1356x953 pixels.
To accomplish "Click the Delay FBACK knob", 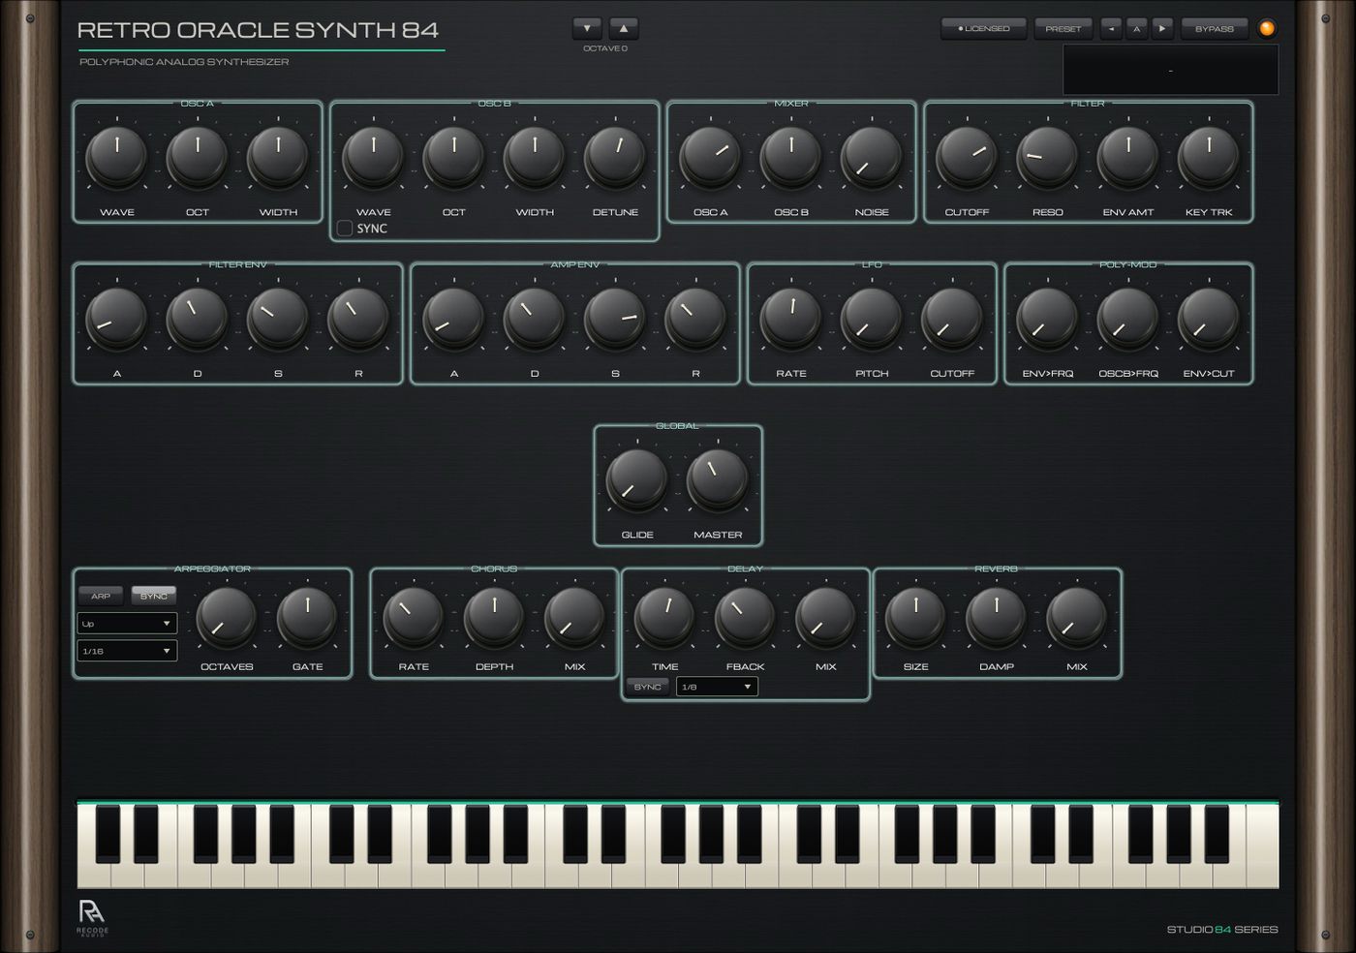I will click(x=745, y=617).
